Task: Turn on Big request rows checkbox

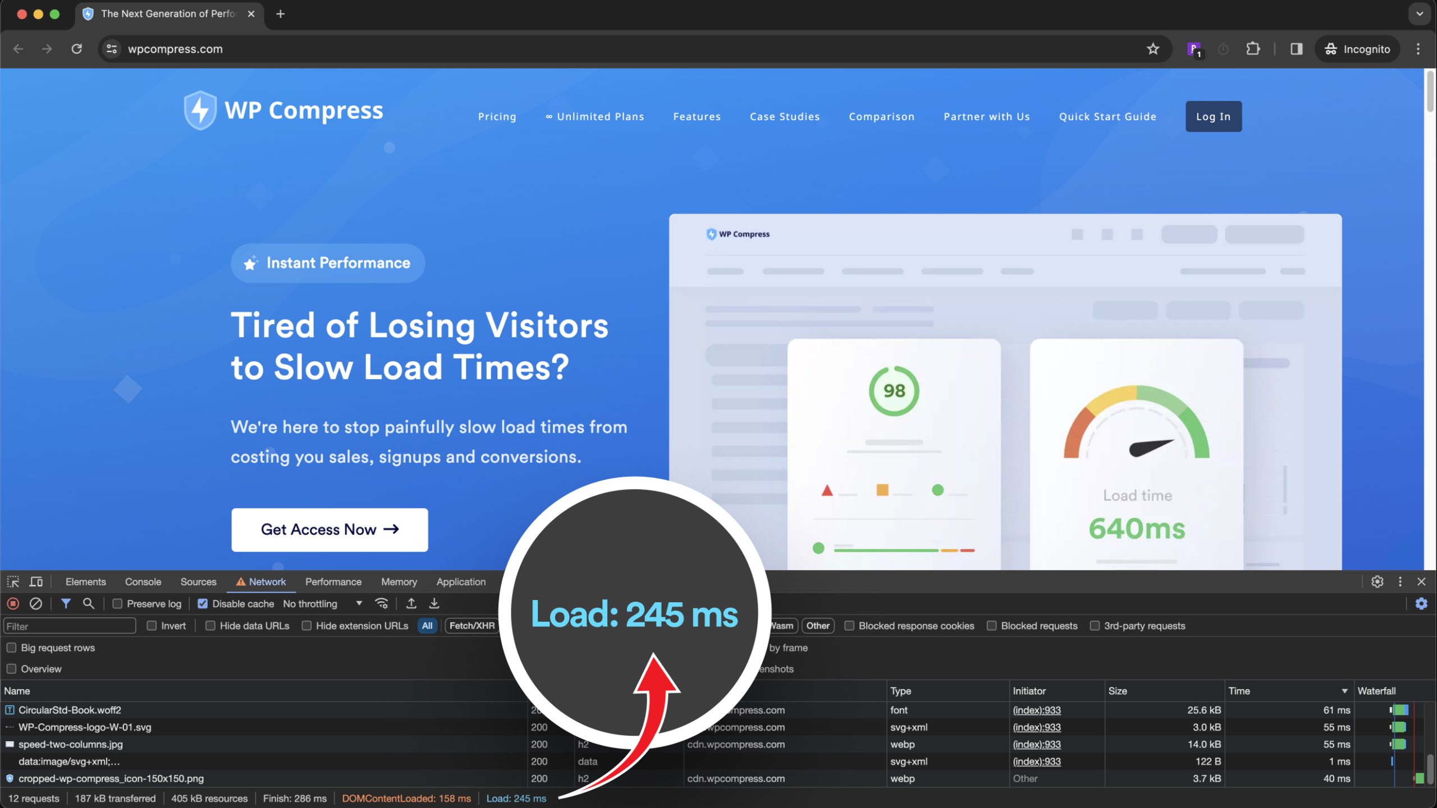Action: (x=11, y=648)
